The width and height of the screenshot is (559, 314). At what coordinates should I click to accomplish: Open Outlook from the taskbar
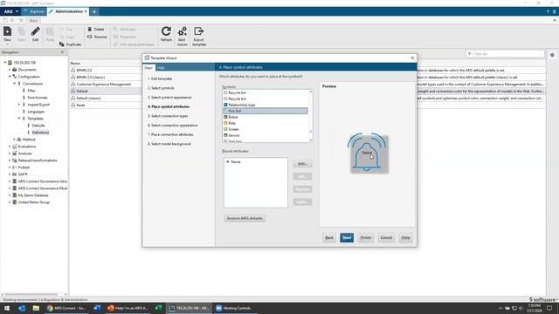tap(21, 308)
